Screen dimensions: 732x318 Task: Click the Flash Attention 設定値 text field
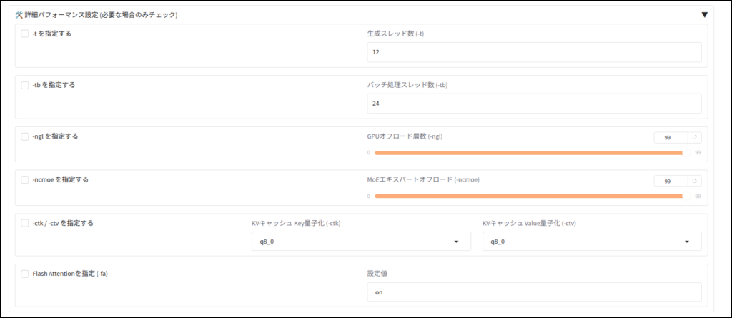534,292
